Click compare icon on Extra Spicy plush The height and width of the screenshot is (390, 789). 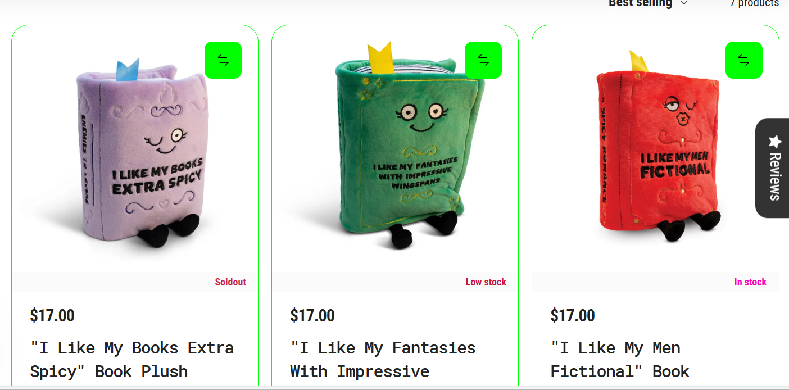(x=223, y=60)
